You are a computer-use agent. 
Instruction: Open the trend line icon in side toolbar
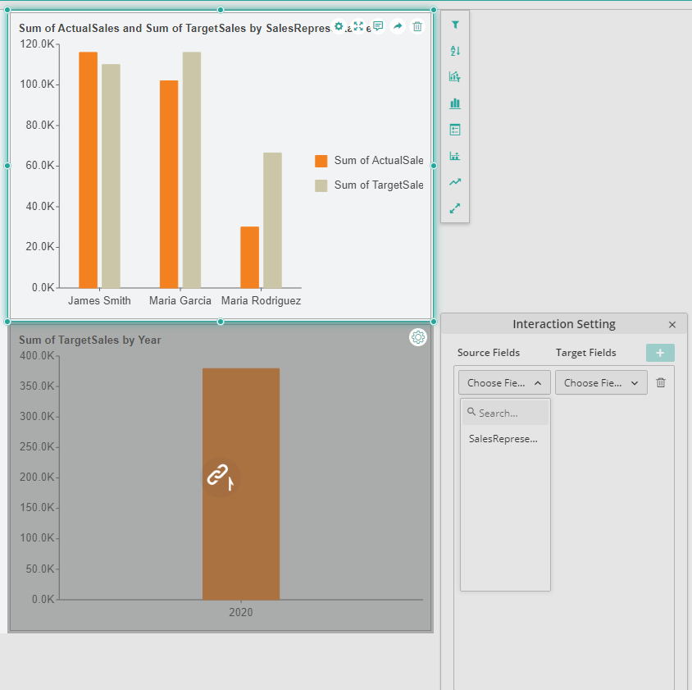coord(455,182)
